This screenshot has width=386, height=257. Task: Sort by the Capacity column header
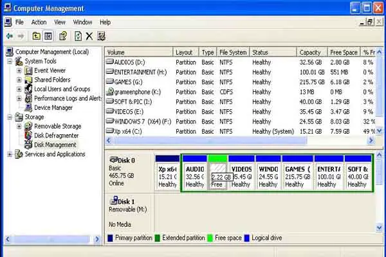pyautogui.click(x=312, y=53)
